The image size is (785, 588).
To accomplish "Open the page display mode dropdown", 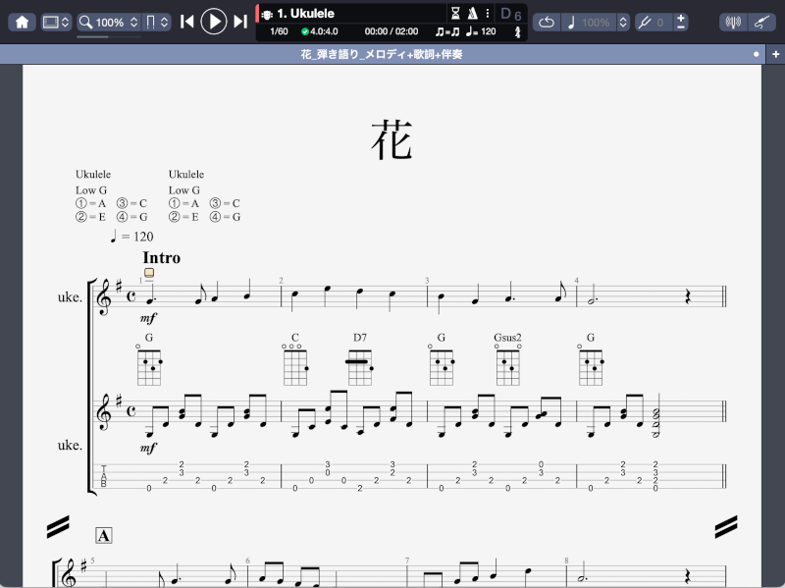I will pos(157,22).
